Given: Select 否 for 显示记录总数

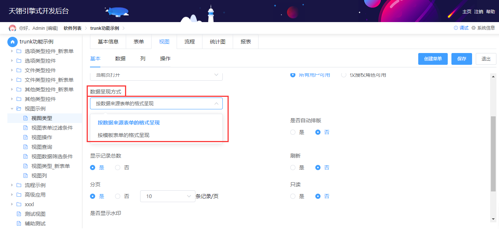Looking at the screenshot, I should pyautogui.click(x=118, y=168).
